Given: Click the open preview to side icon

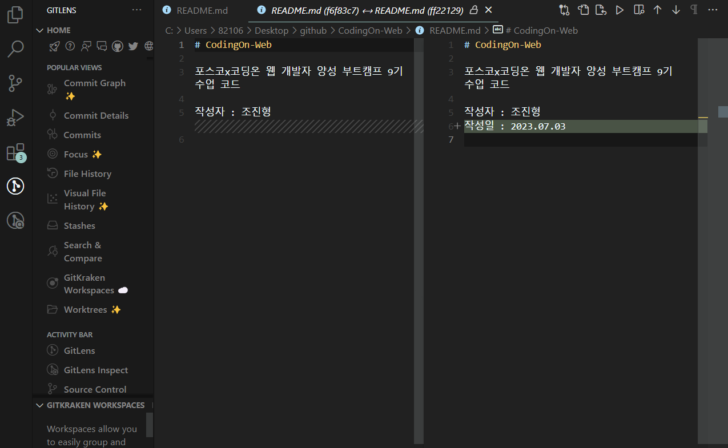Looking at the screenshot, I should [639, 10].
